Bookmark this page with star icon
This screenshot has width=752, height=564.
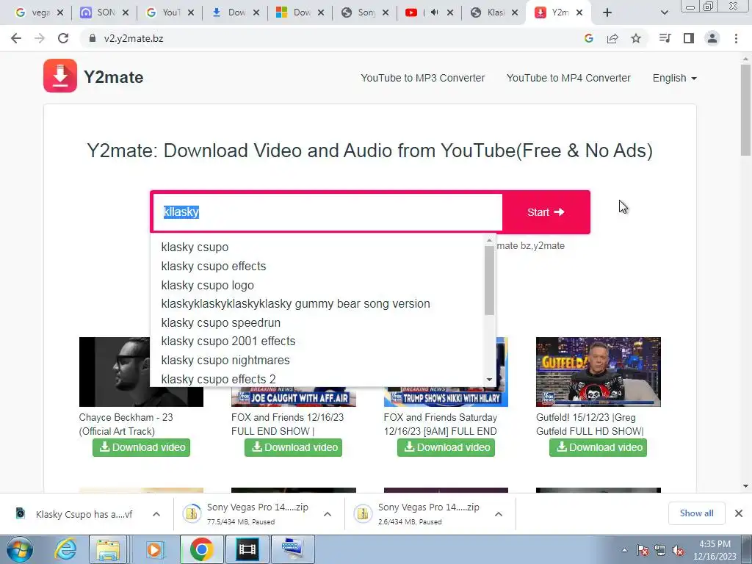[x=636, y=38]
